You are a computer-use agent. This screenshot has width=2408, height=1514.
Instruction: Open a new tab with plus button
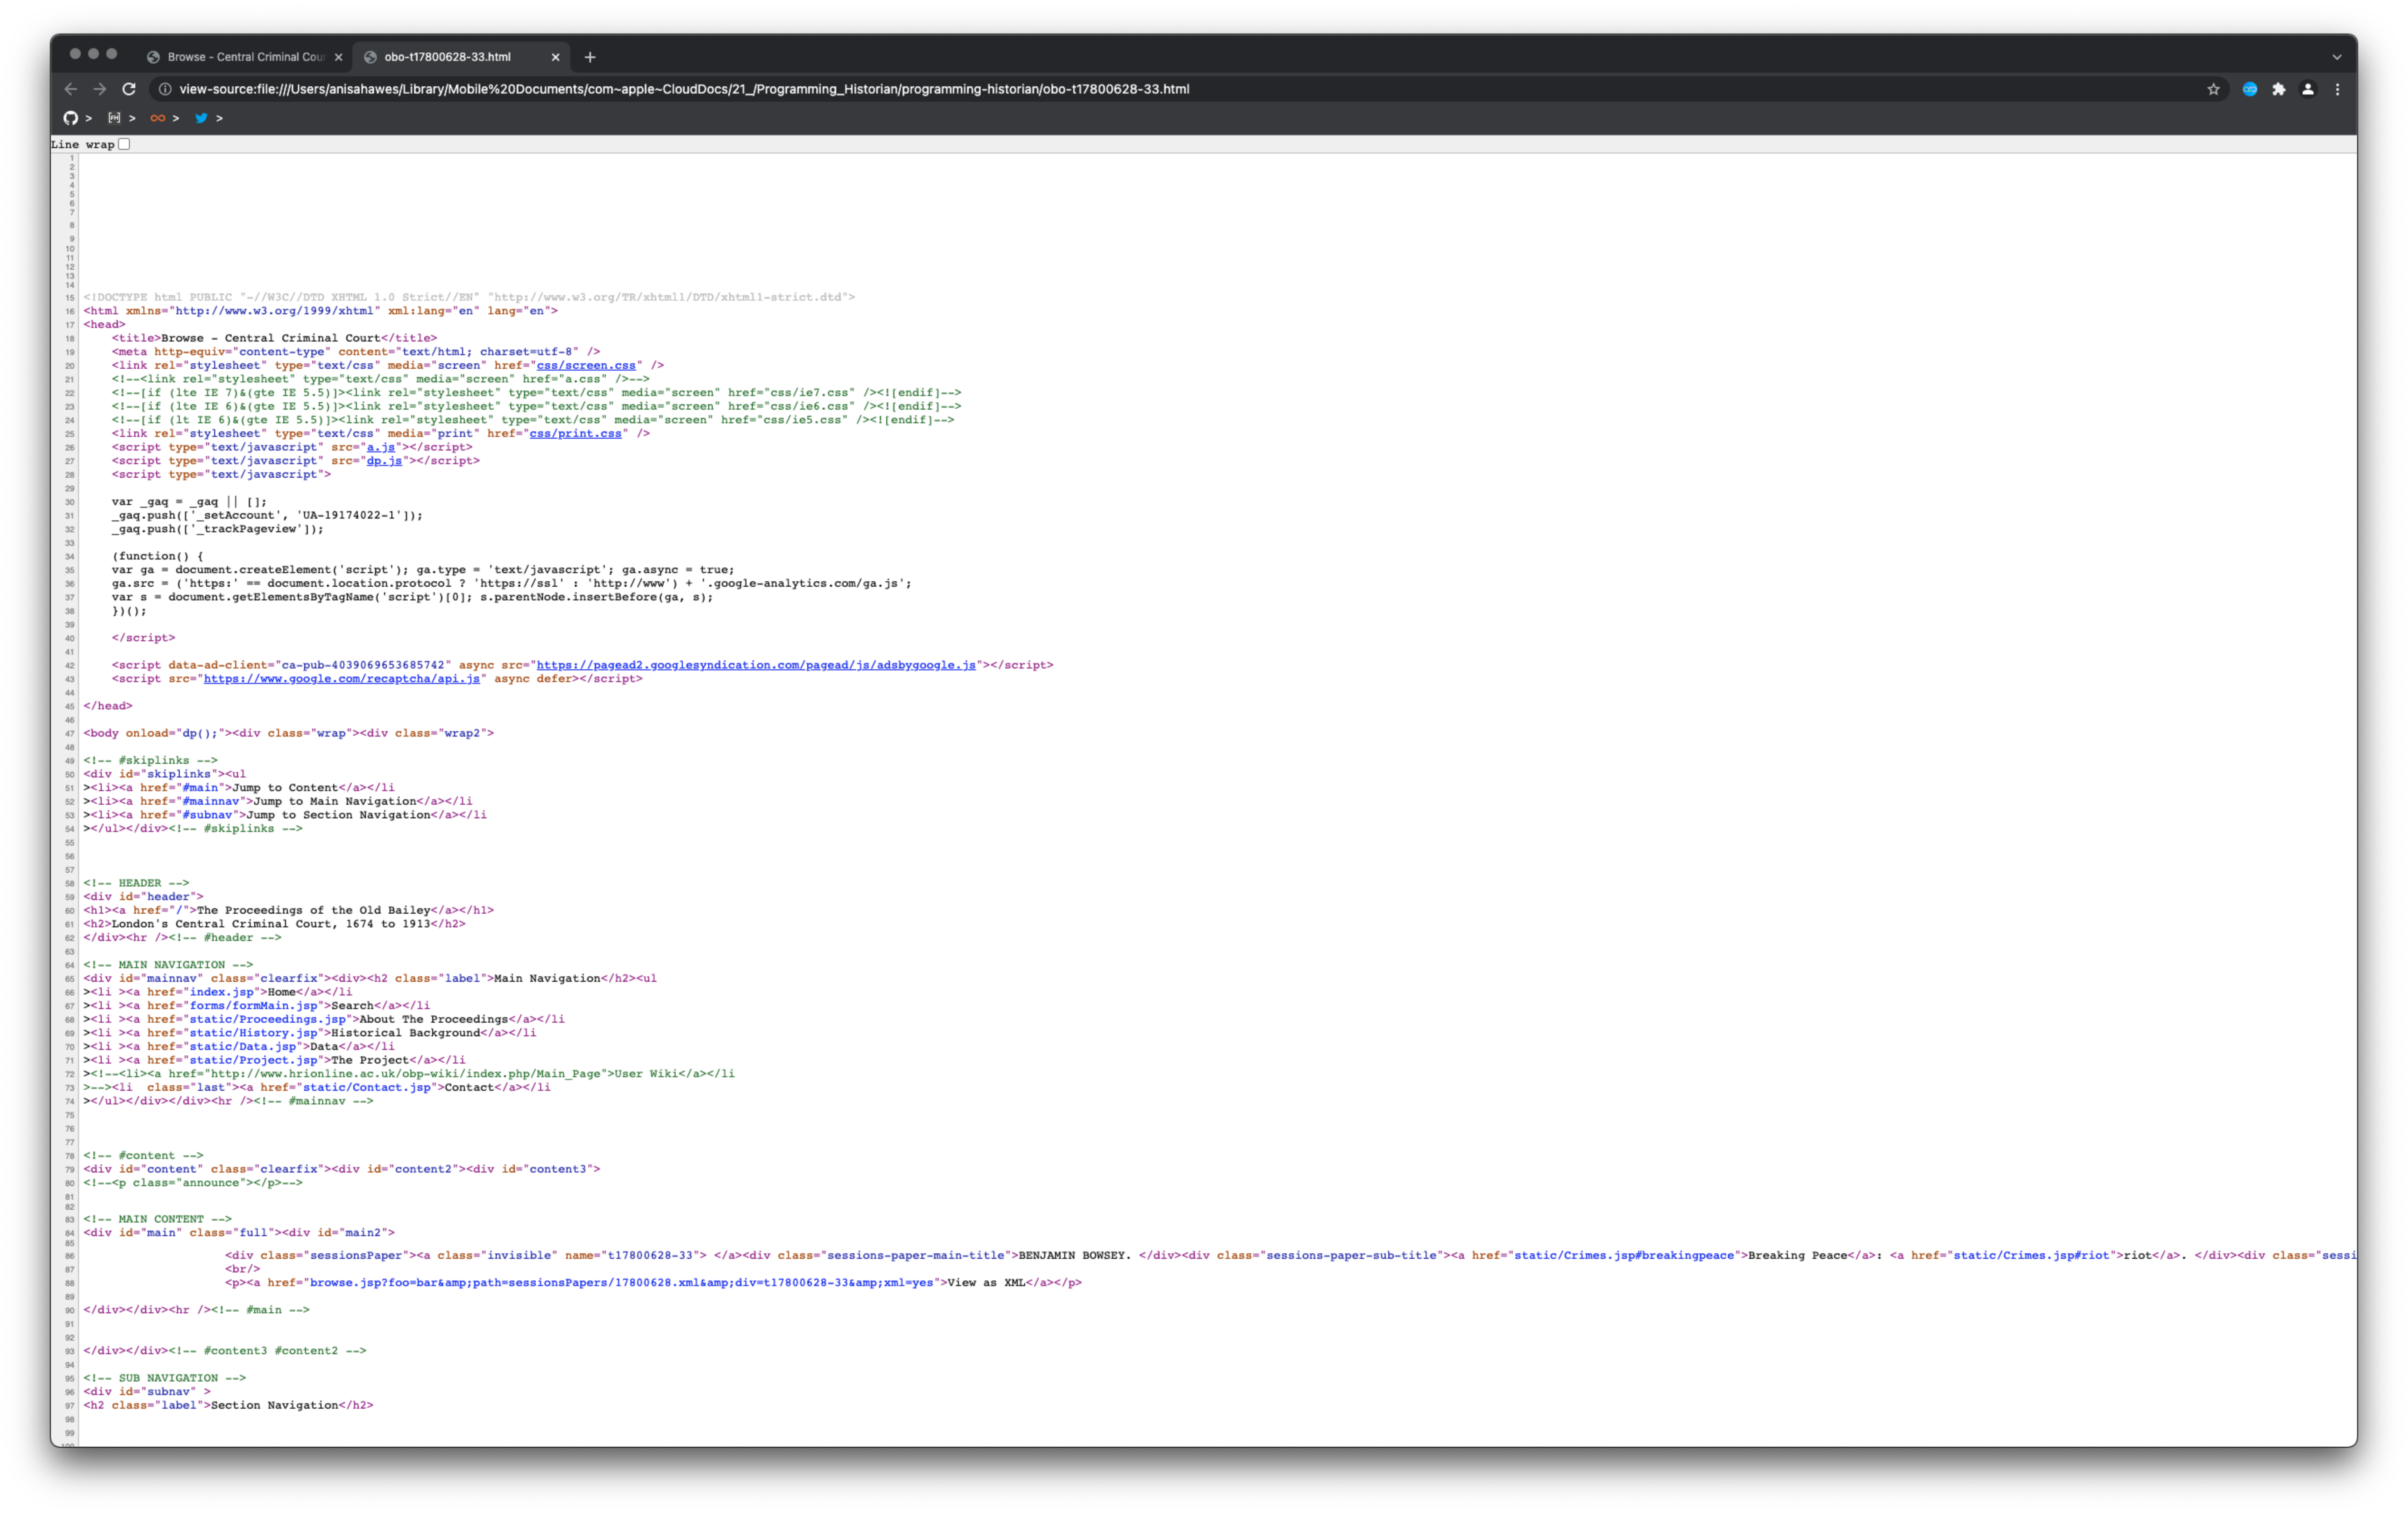[x=590, y=57]
